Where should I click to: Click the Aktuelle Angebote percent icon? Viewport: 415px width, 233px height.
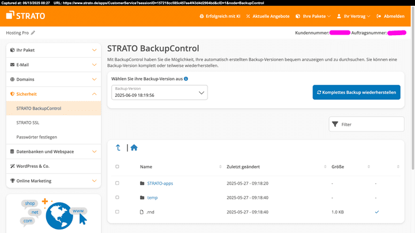[248, 16]
